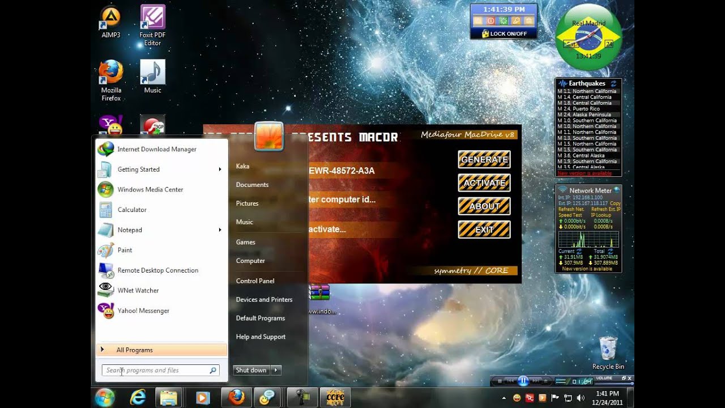Screen dimensions: 725x408
Task: Open the Music desktop shortcut
Action: pyautogui.click(x=152, y=77)
